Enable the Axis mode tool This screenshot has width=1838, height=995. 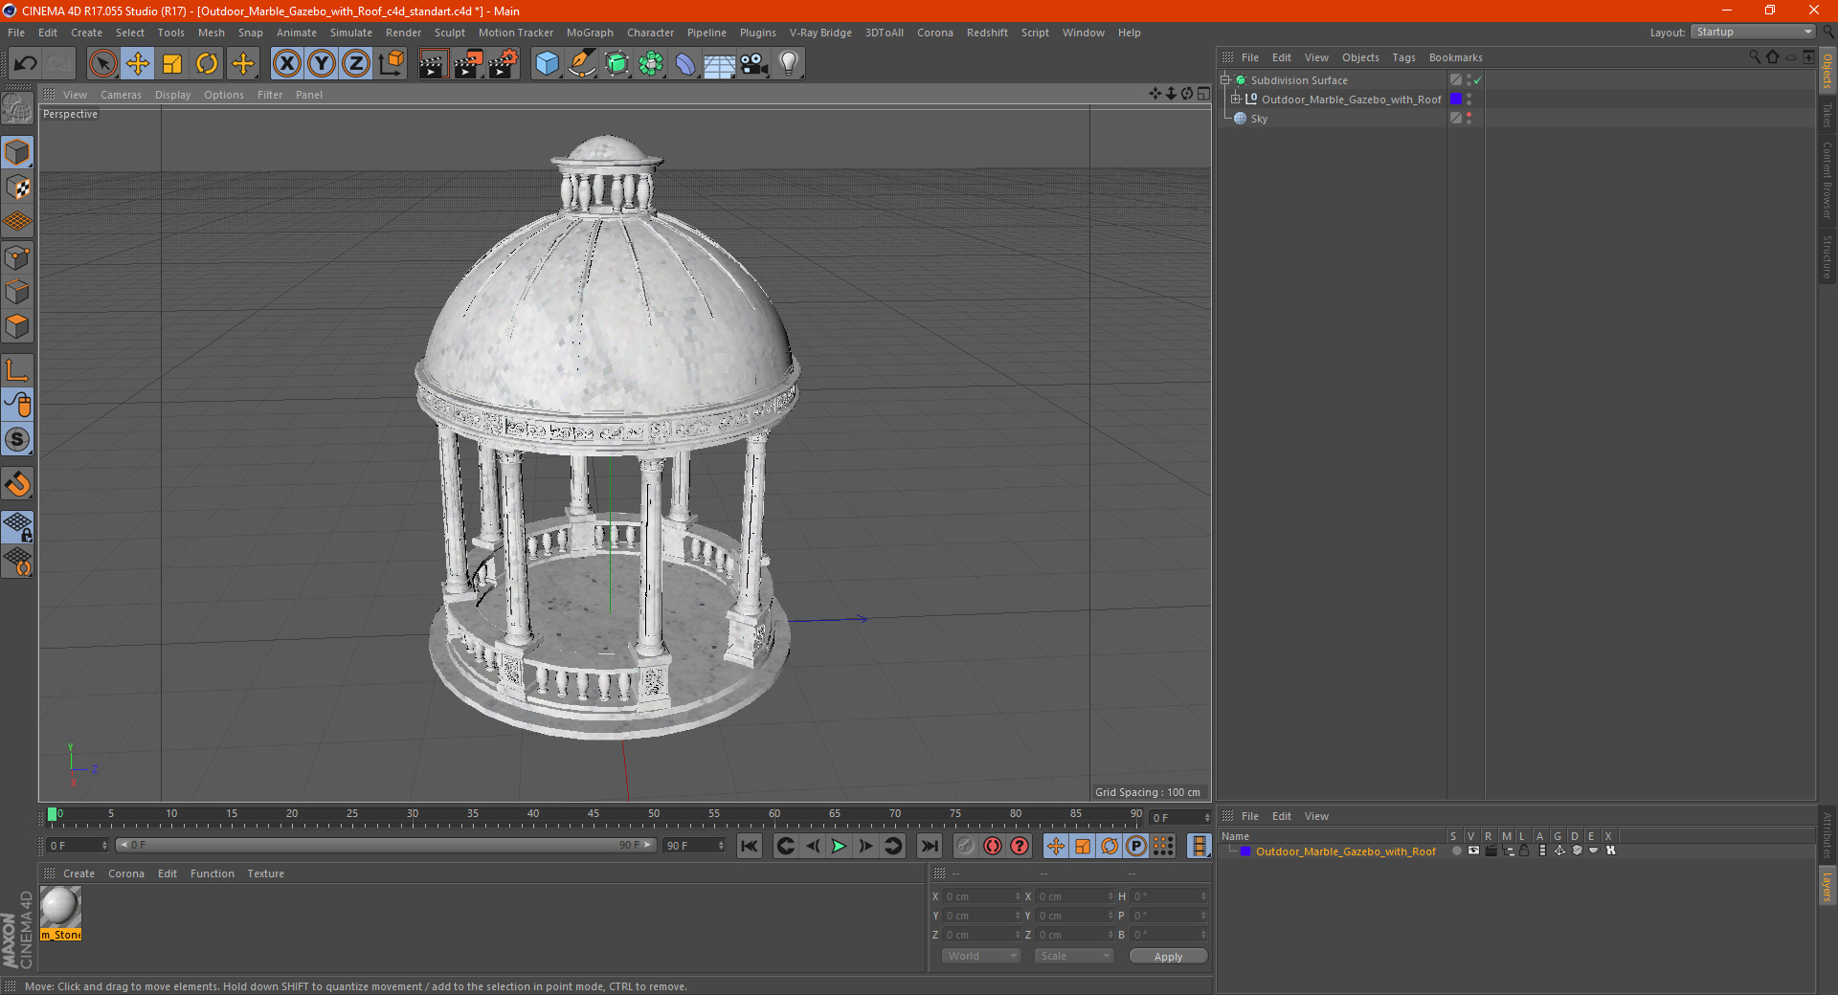click(x=18, y=370)
